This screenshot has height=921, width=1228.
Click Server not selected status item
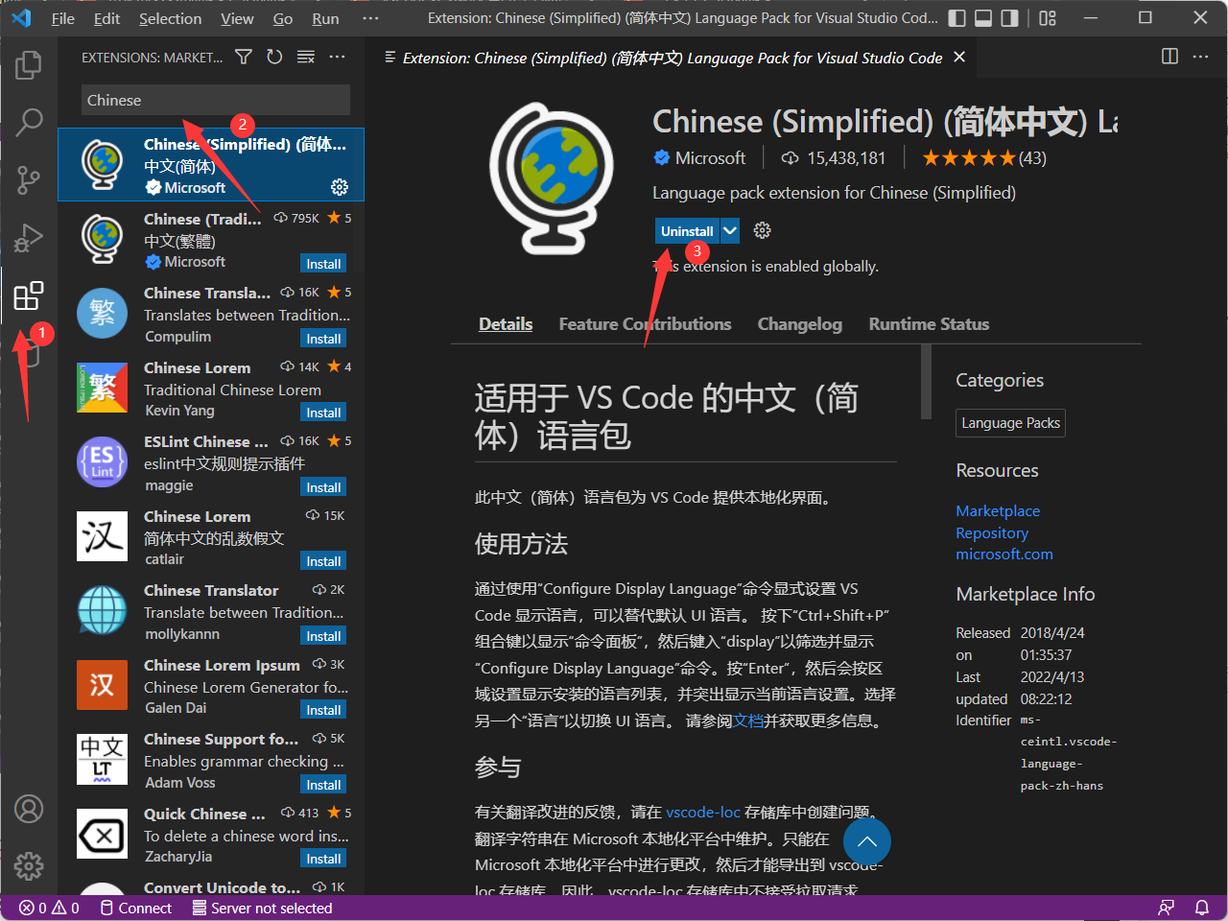pos(262,908)
